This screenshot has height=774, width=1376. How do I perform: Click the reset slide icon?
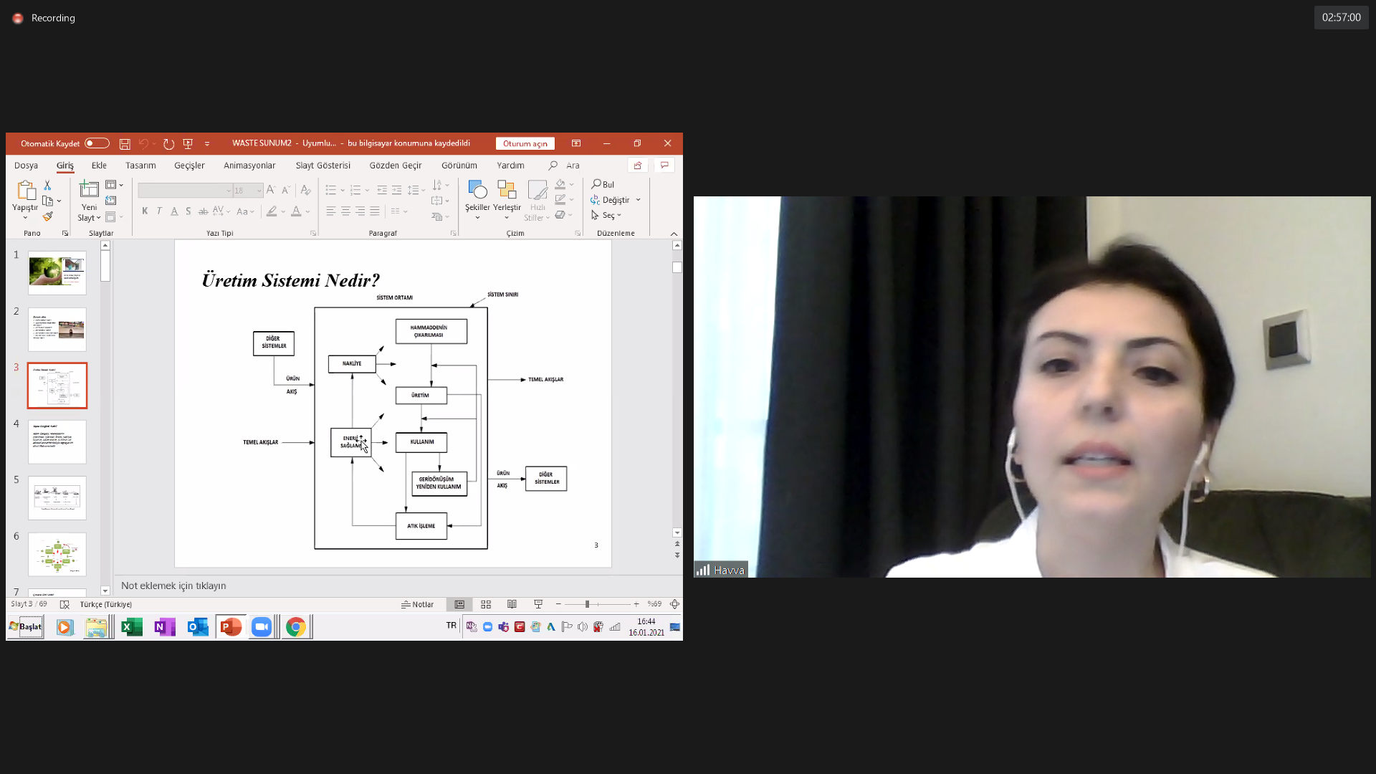pyautogui.click(x=111, y=201)
